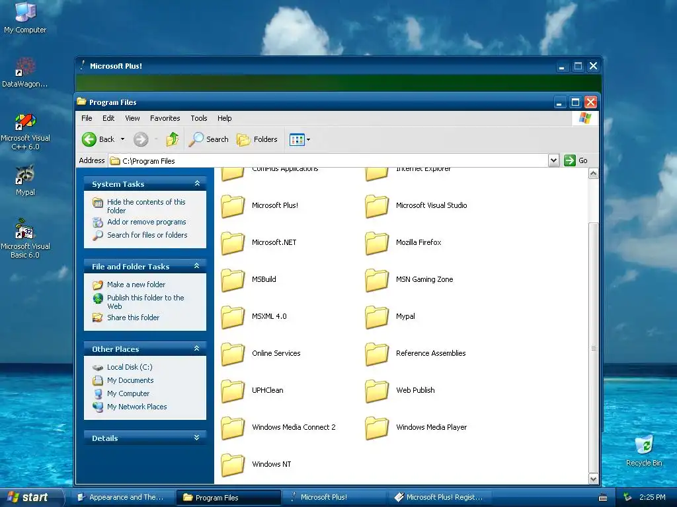Viewport: 677px width, 507px height.
Task: Open the Edit menu
Action: pyautogui.click(x=108, y=118)
